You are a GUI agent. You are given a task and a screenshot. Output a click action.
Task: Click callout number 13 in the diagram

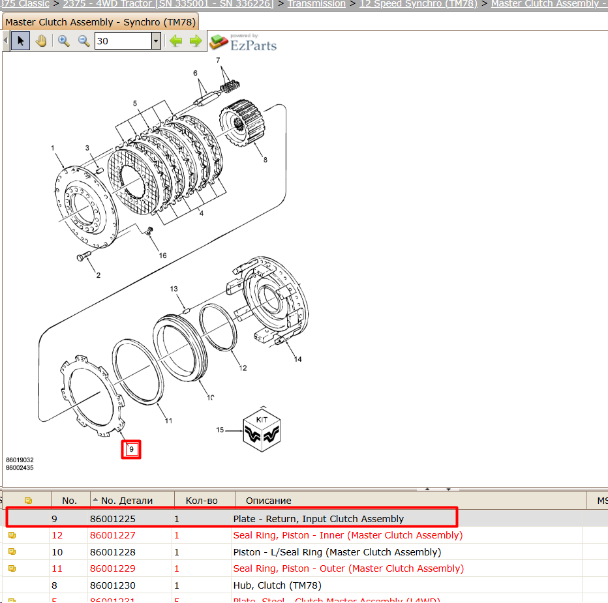tap(174, 289)
